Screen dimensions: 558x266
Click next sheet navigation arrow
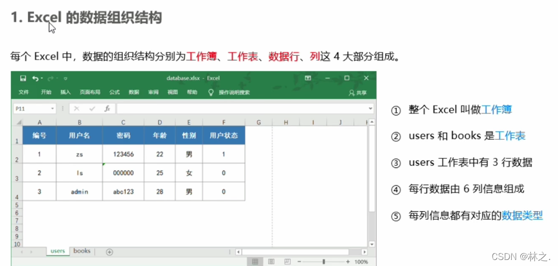coord(32,252)
